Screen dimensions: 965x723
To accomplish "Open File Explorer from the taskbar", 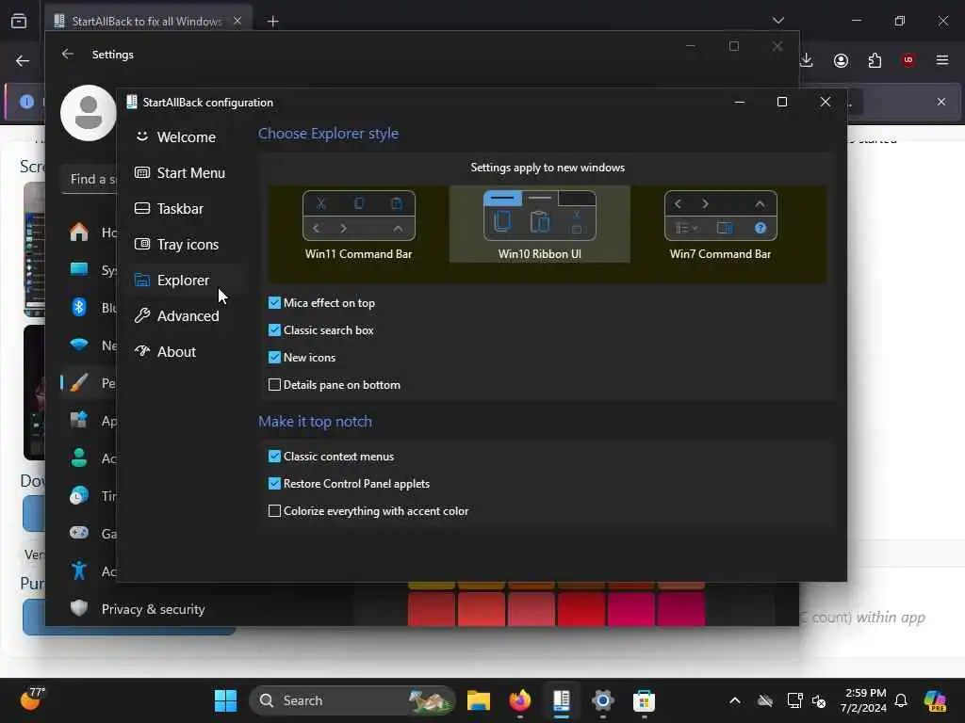I will coord(478,700).
